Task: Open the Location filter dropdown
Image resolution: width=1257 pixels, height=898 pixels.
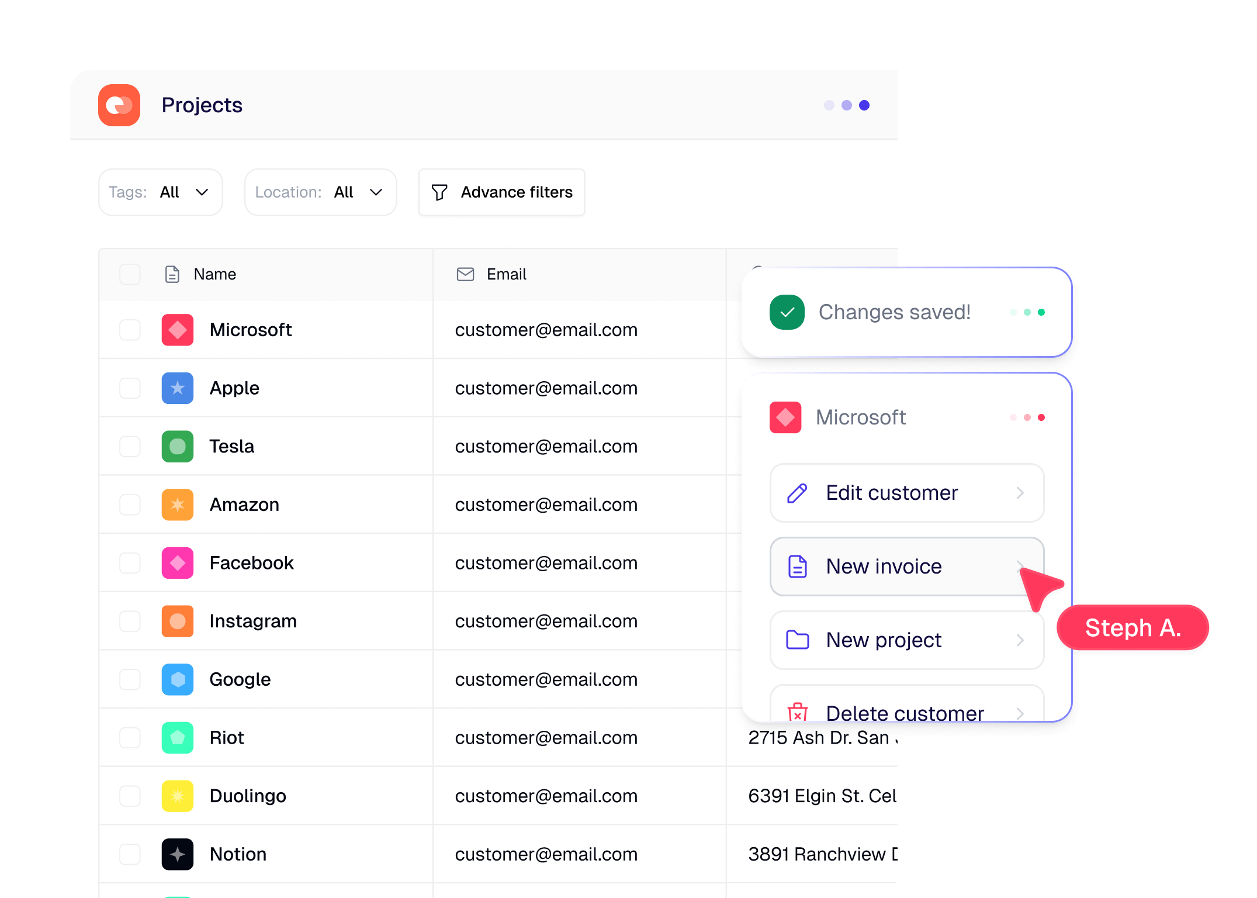Action: pyautogui.click(x=321, y=192)
